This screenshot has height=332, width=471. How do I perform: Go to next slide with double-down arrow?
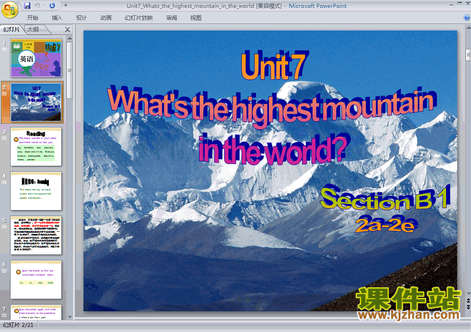point(468,307)
